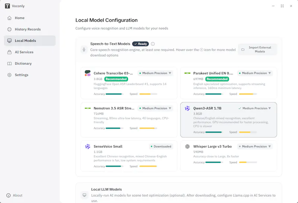Toggle fullscreen with the expand window icon
The width and height of the screenshot is (298, 203).
coord(282,6)
